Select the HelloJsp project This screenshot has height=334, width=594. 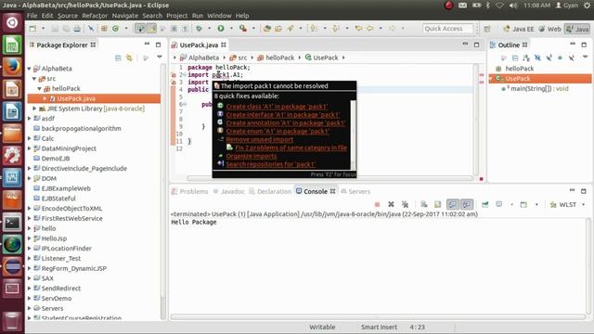pyautogui.click(x=54, y=238)
